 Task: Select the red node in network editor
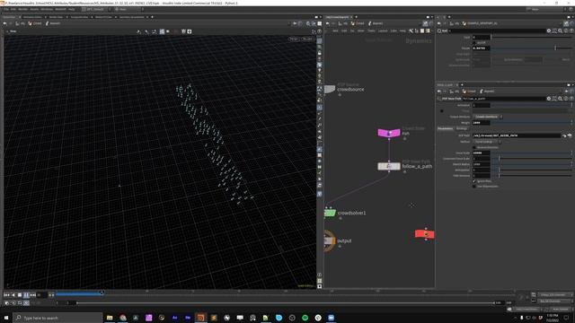[425, 234]
